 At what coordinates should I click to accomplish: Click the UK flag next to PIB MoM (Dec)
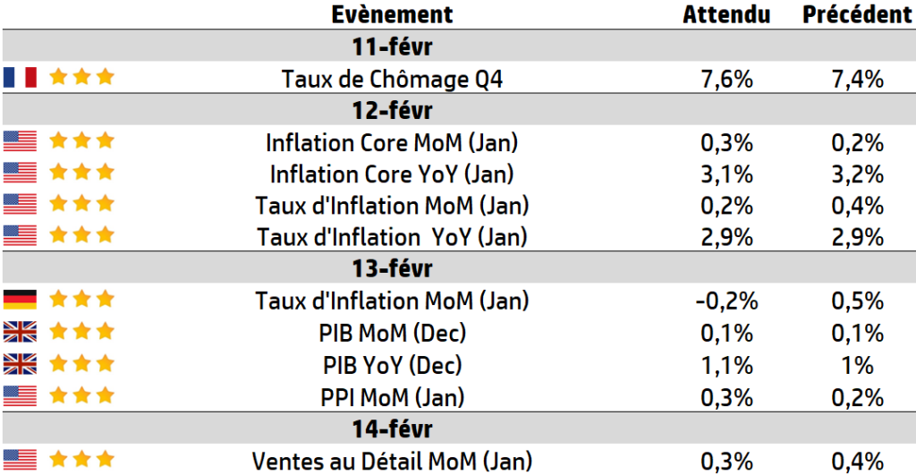20,332
